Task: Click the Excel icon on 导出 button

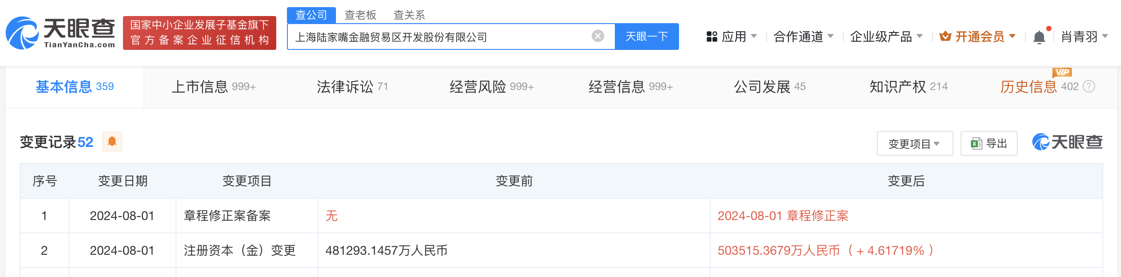Action: tap(976, 143)
